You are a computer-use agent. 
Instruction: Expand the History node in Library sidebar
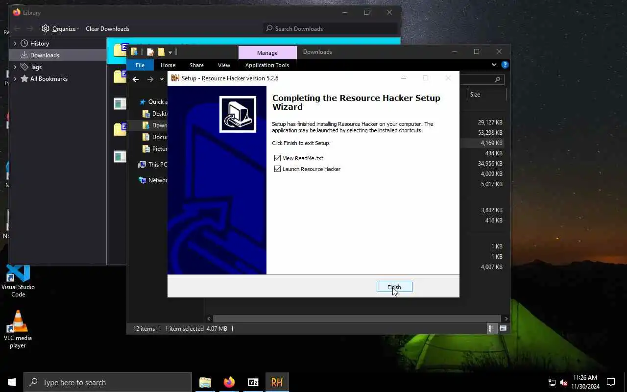[15, 43]
